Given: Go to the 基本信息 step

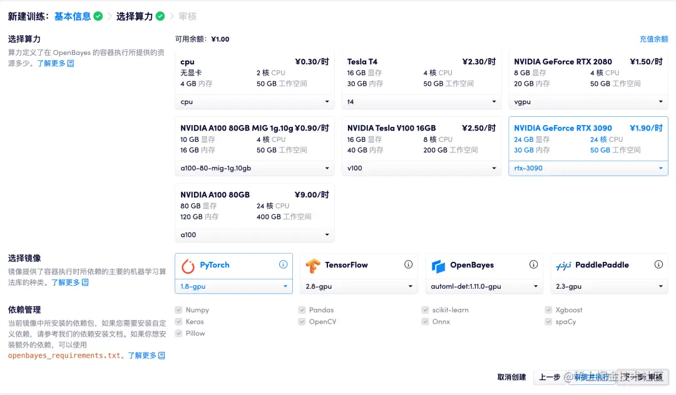Looking at the screenshot, I should tap(73, 16).
